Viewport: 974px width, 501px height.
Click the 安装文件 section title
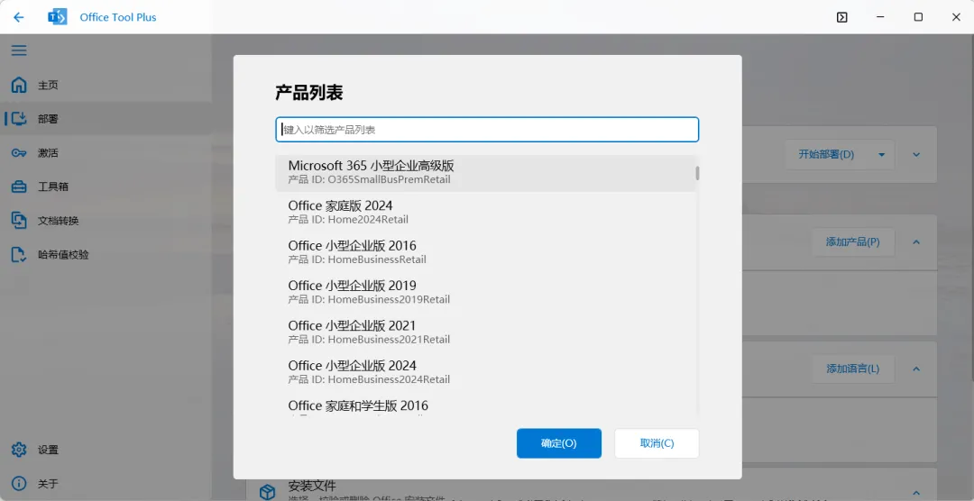[x=312, y=486]
